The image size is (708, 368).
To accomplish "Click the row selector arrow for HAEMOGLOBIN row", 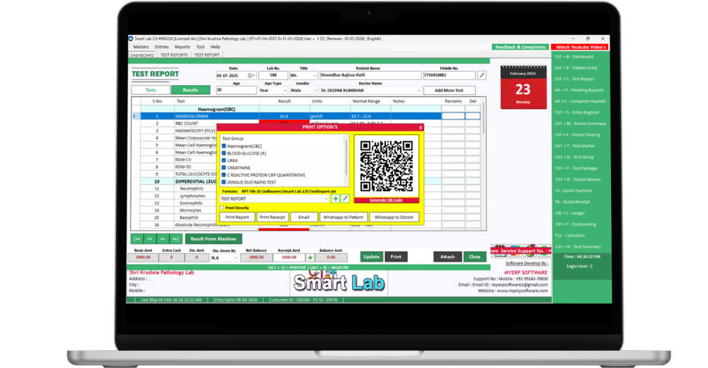I will (x=135, y=116).
